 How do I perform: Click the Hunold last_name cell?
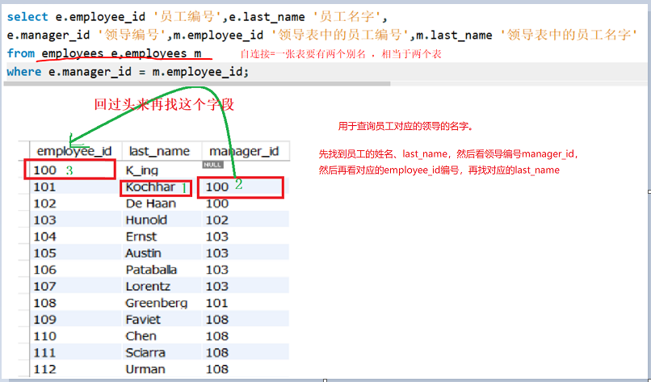point(162,220)
